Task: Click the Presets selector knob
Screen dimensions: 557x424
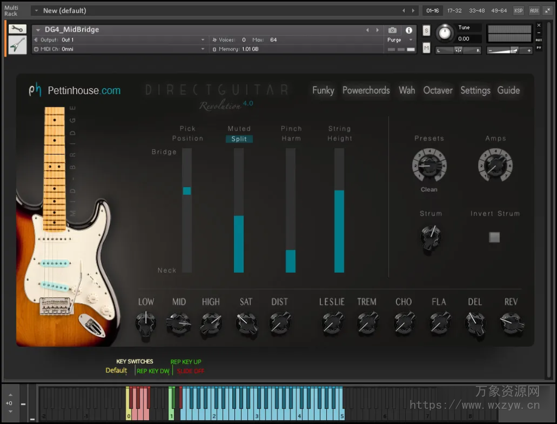Action: pos(429,165)
